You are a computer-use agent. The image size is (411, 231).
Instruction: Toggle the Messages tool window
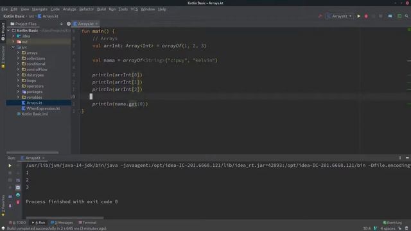coord(62,223)
